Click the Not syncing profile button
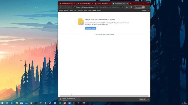Viewport: 188px width, 105px height. click(140, 7)
